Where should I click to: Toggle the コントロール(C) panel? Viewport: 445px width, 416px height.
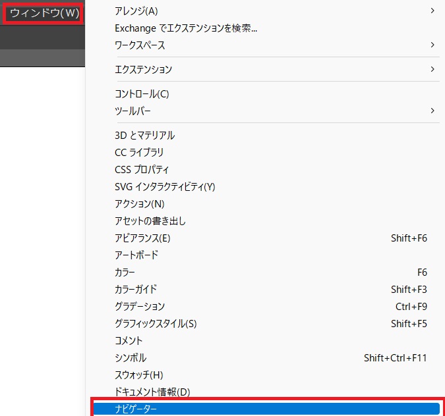[142, 94]
